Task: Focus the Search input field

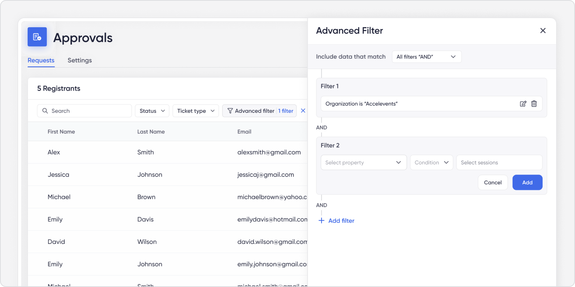Action: point(84,111)
